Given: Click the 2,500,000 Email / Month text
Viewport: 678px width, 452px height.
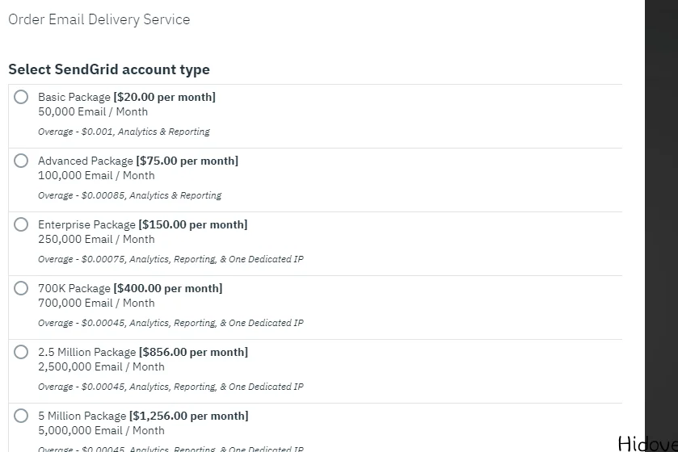Looking at the screenshot, I should pyautogui.click(x=101, y=366).
